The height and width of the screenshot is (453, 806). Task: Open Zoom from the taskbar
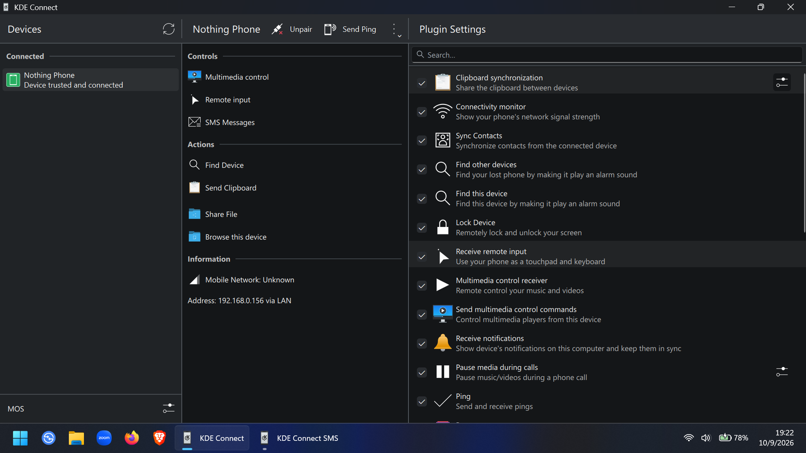(x=104, y=438)
